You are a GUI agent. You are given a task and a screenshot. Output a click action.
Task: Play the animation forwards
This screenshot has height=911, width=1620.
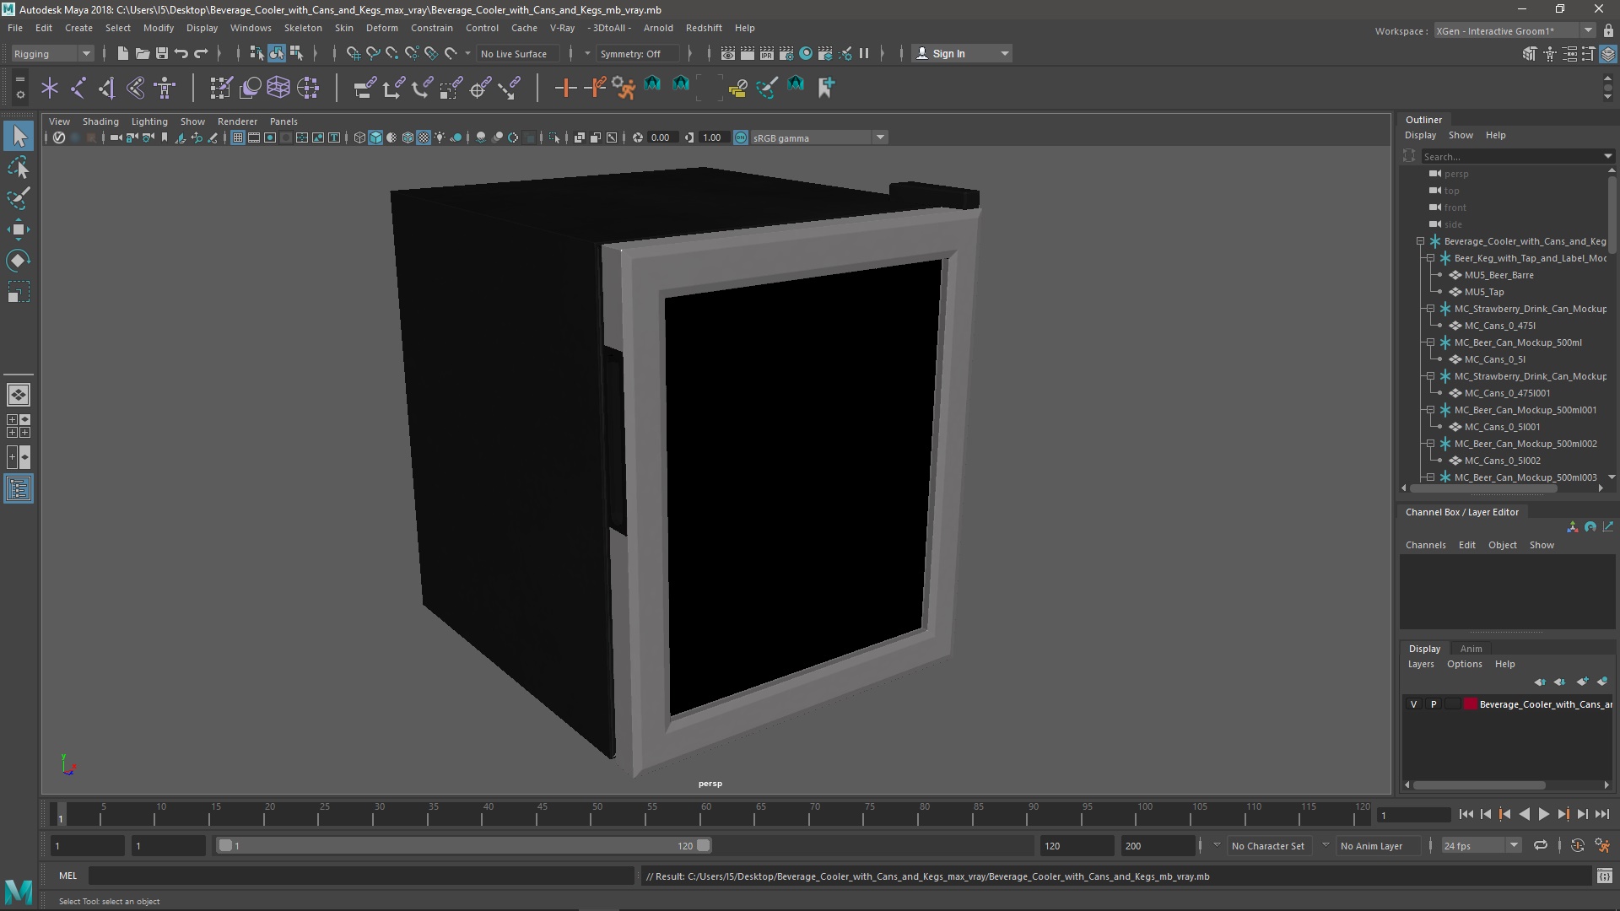1543,814
